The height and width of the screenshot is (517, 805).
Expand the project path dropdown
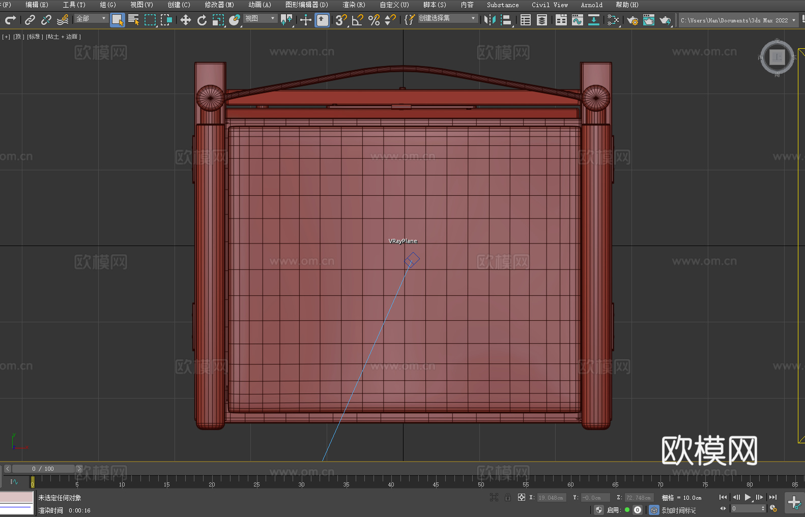(x=793, y=20)
